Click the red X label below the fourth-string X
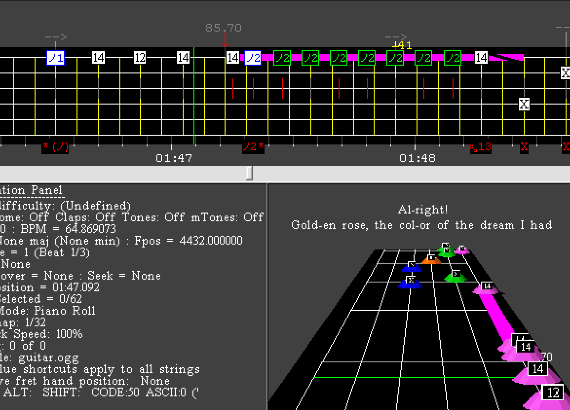This screenshot has width=570, height=410. coord(524,147)
